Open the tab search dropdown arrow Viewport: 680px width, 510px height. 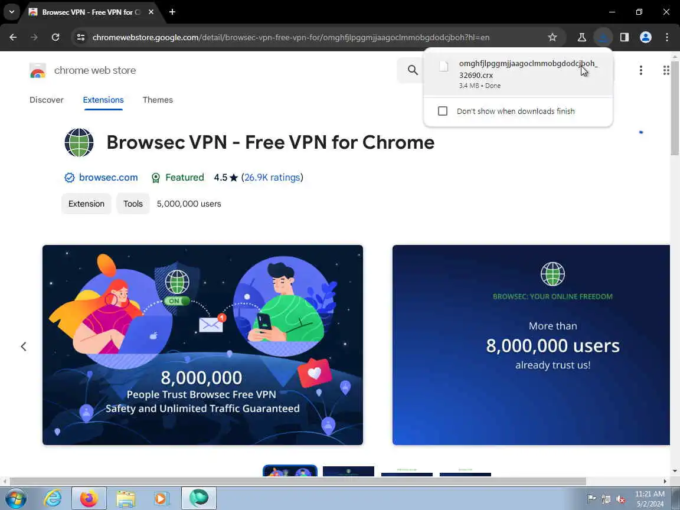pyautogui.click(x=12, y=12)
